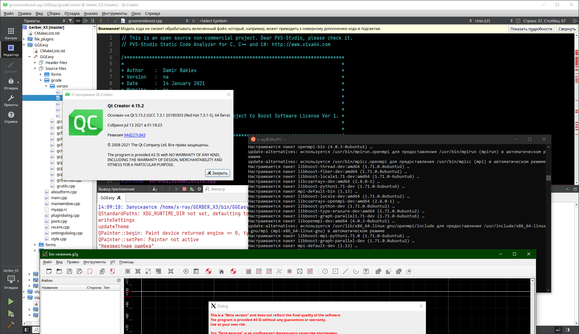Click the drill pattern tool in GGEasy toolbar

tap(300, 271)
